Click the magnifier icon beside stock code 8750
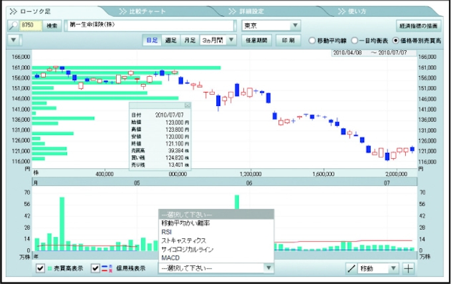Viewport: 451px width, 284px height. point(14,25)
